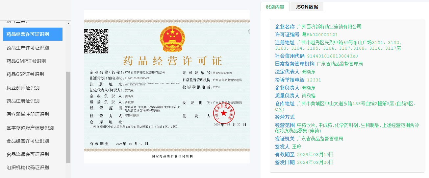Viewport: 429px width, 178px height.
Task: Open 食品经营许可证识别
Action: (x=28, y=141)
